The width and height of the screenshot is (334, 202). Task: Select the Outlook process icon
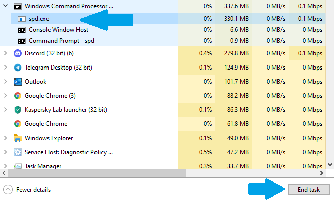pyautogui.click(x=18, y=82)
